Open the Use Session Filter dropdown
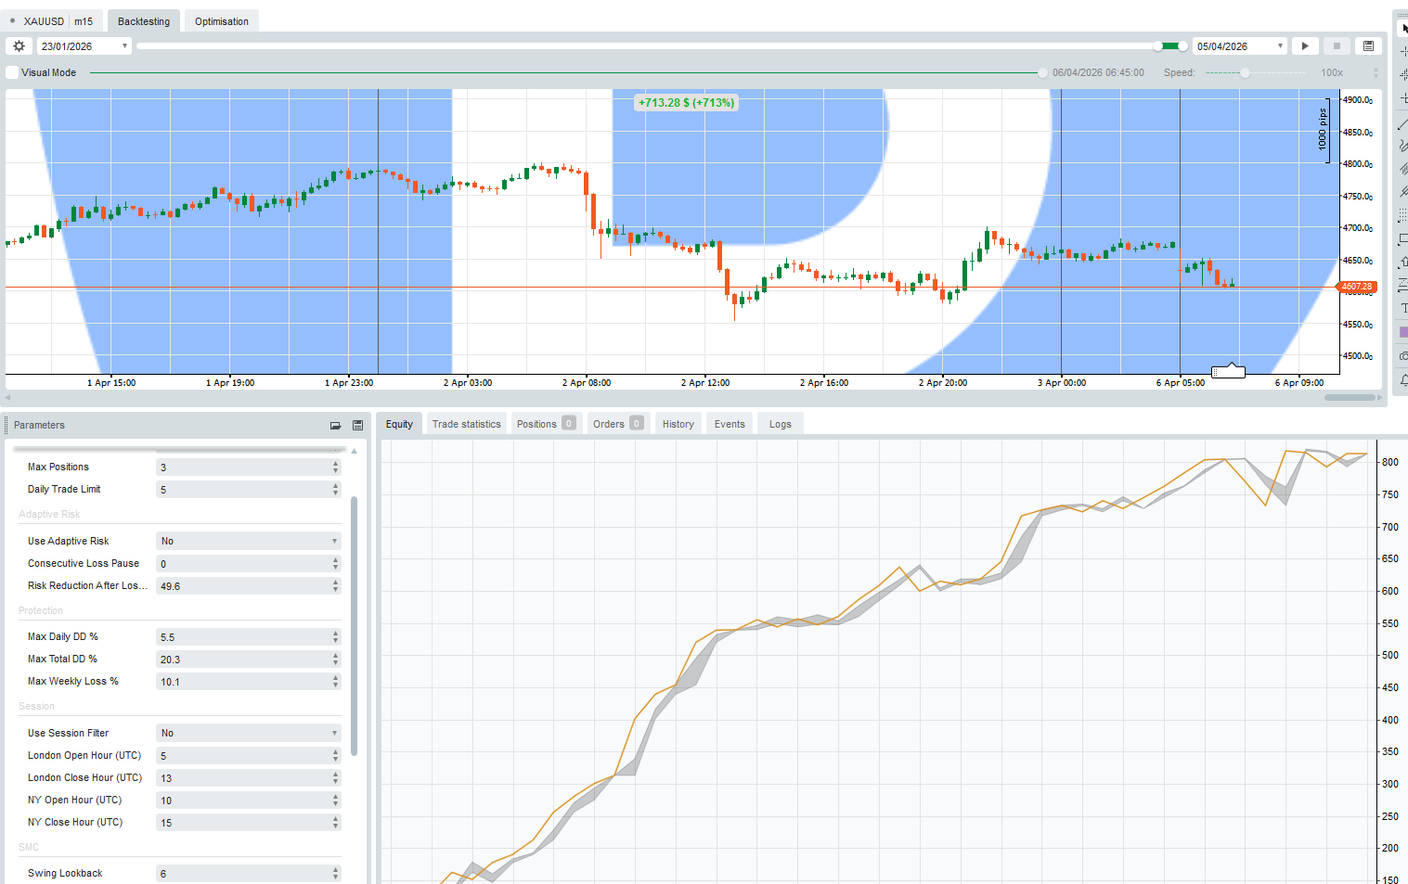This screenshot has width=1408, height=884. pyautogui.click(x=332, y=732)
